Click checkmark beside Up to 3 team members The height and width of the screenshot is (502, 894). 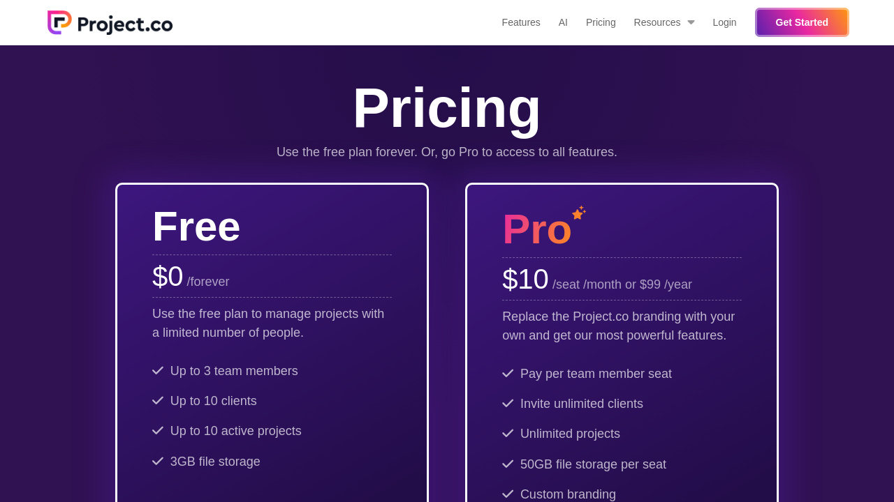[x=158, y=371]
